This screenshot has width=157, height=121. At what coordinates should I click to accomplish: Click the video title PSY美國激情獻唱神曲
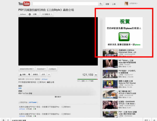pos(46,10)
